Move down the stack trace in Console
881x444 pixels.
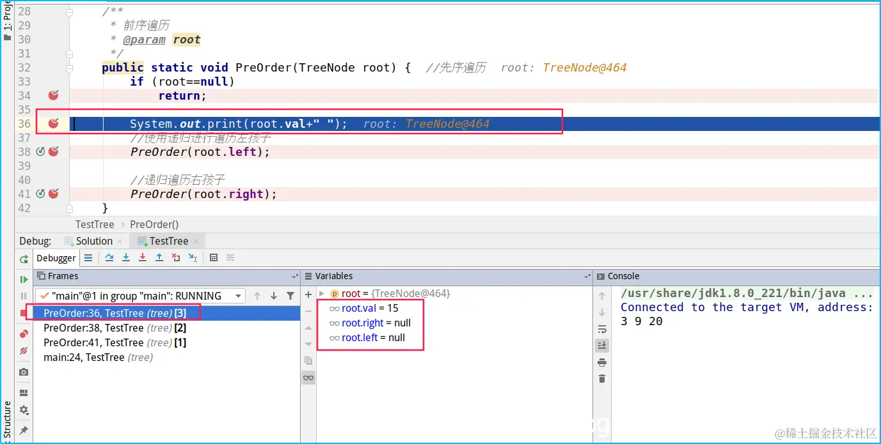click(x=602, y=312)
